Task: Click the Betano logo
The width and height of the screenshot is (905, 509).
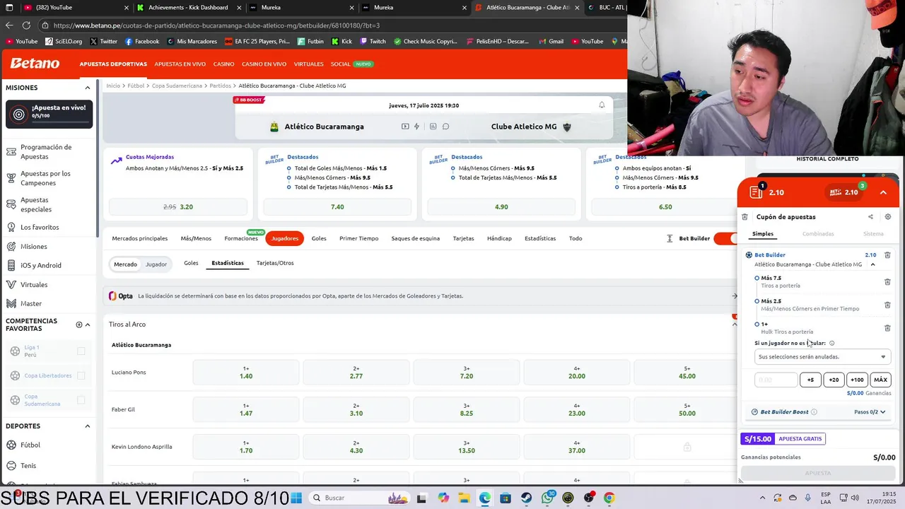Action: [x=35, y=64]
